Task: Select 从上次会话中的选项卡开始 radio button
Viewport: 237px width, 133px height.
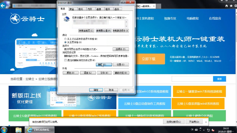Action: (65, 39)
